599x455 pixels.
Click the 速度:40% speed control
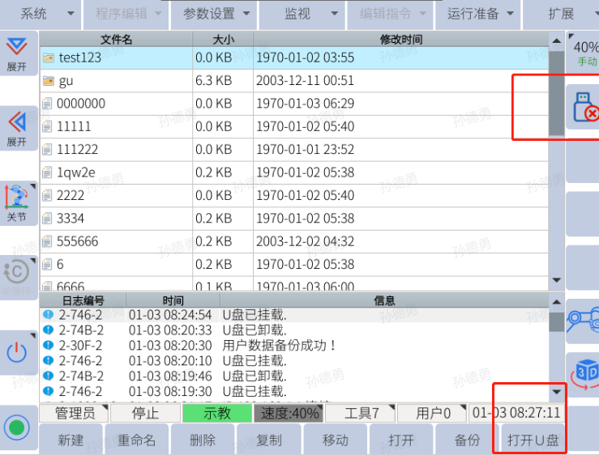(289, 413)
